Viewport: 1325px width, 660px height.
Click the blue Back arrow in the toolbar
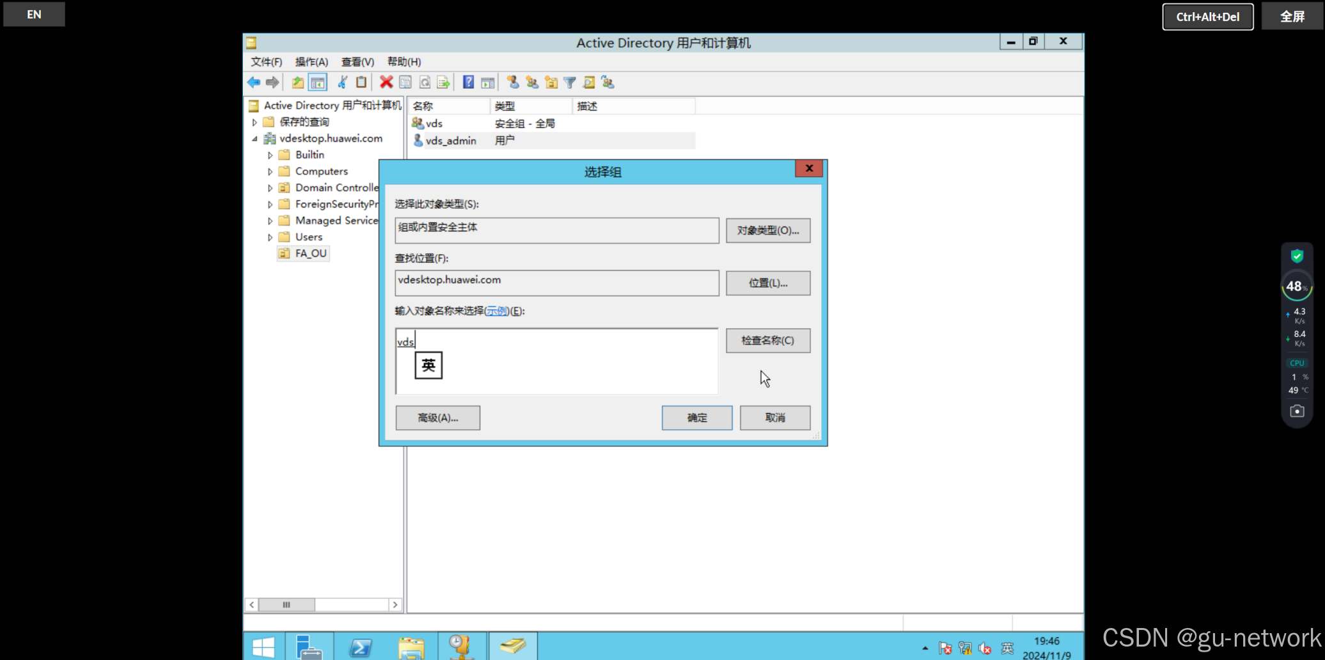click(253, 82)
